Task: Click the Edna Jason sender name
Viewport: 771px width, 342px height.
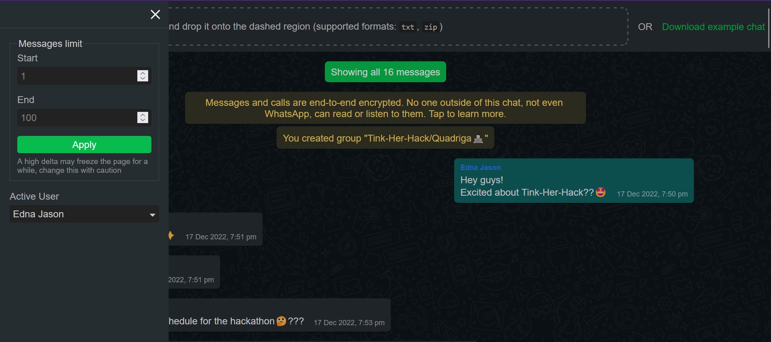Action: [480, 168]
